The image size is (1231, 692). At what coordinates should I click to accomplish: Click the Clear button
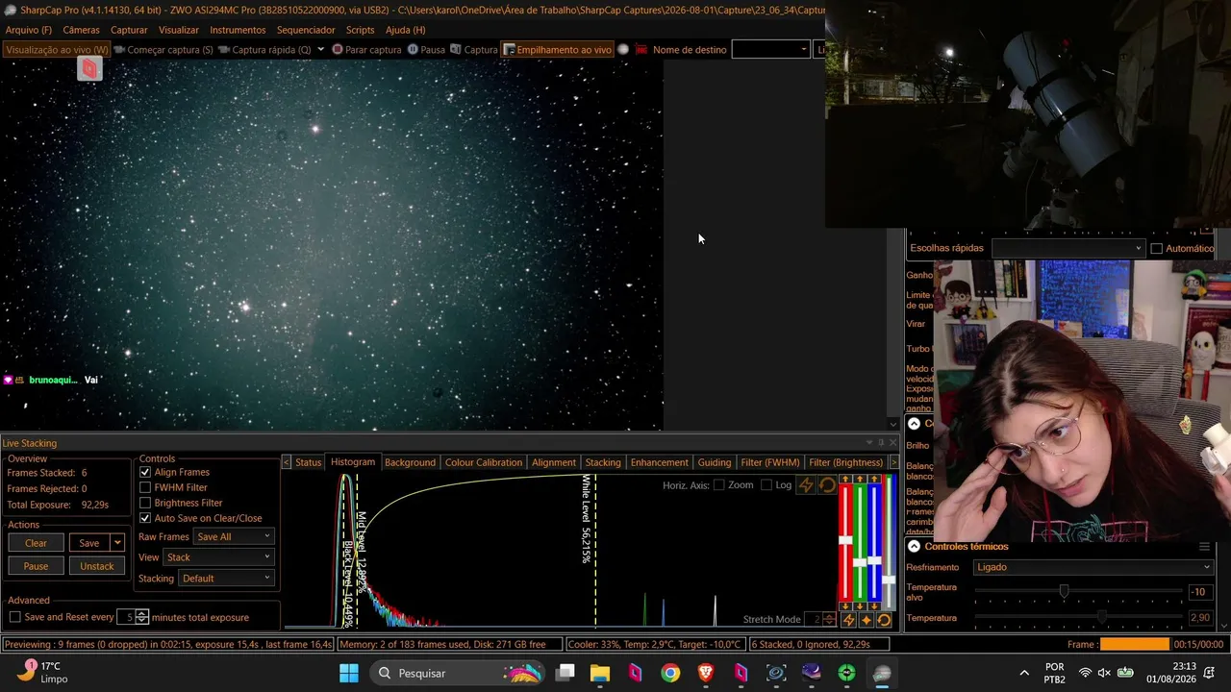coord(36,543)
